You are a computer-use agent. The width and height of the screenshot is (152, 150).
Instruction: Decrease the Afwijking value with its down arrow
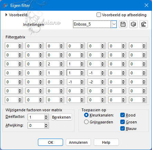[x=46, y=127]
